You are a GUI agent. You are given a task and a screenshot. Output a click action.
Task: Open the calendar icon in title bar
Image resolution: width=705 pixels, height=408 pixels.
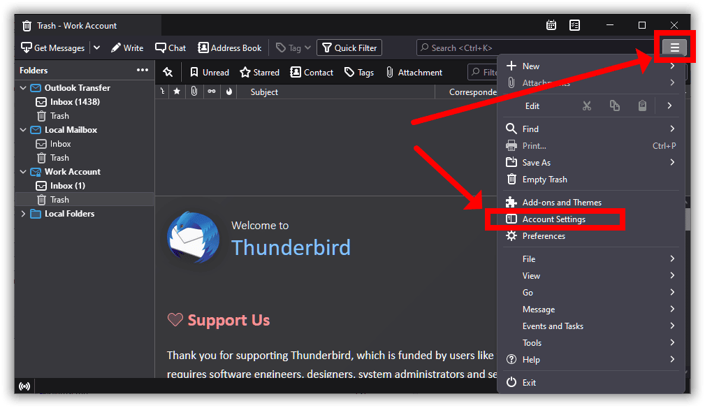[551, 25]
